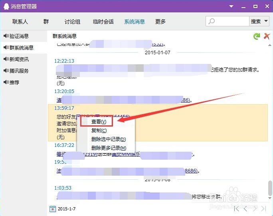
Task: Click the search magnifier icon
Action: point(212,21)
